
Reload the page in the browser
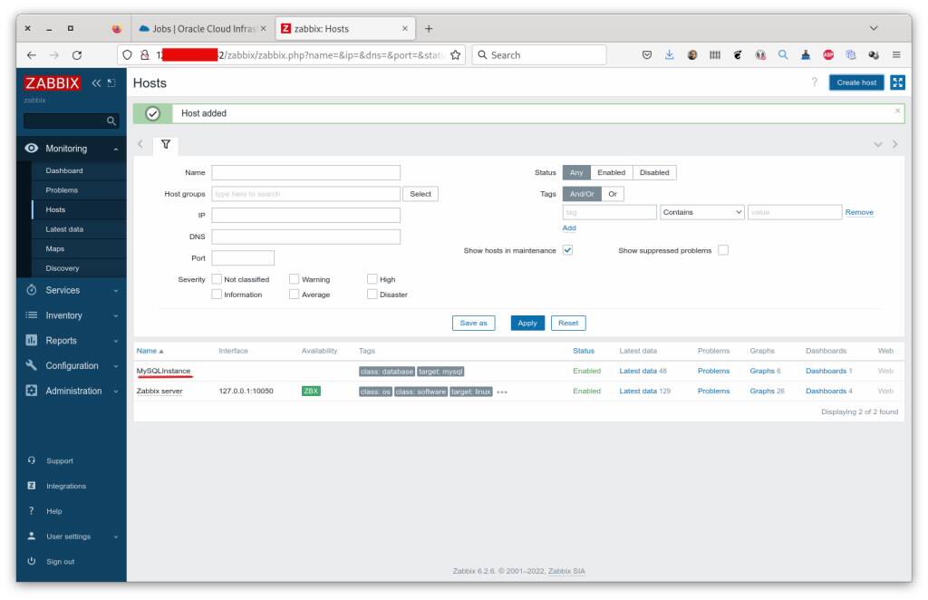pyautogui.click(x=77, y=55)
